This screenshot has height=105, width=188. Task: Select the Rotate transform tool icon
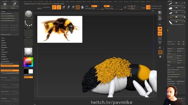[x=73, y=7]
